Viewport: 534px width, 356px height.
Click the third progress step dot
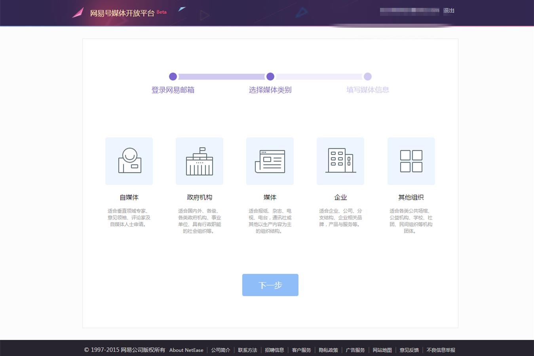point(368,76)
